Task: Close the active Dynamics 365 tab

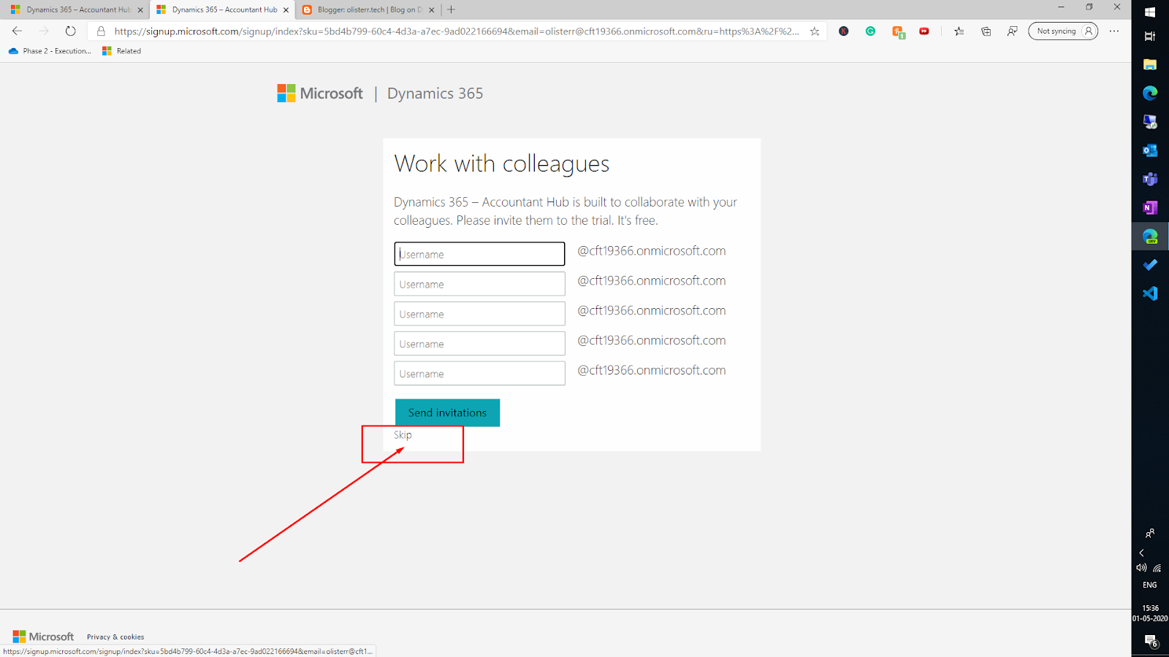Action: (x=286, y=10)
